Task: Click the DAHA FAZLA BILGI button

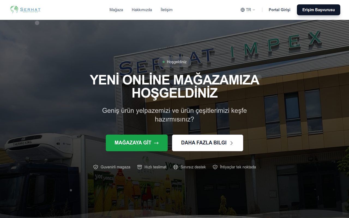Action: [x=207, y=143]
